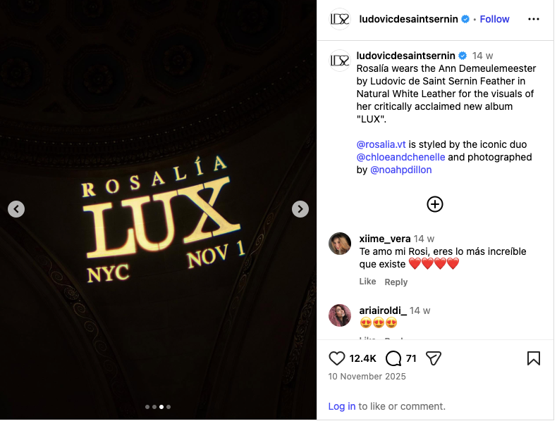Go to previous carousel image

pyautogui.click(x=16, y=209)
